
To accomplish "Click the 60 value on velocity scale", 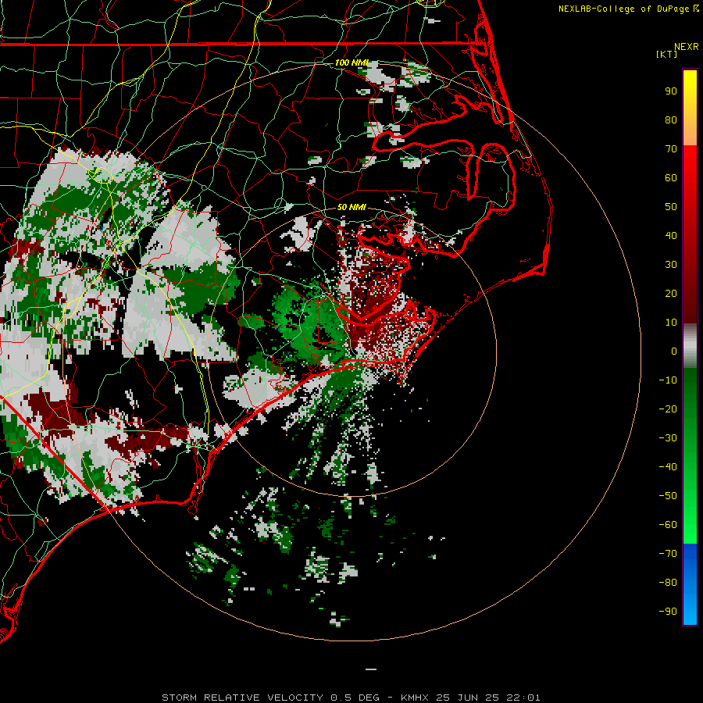I will coord(671,177).
